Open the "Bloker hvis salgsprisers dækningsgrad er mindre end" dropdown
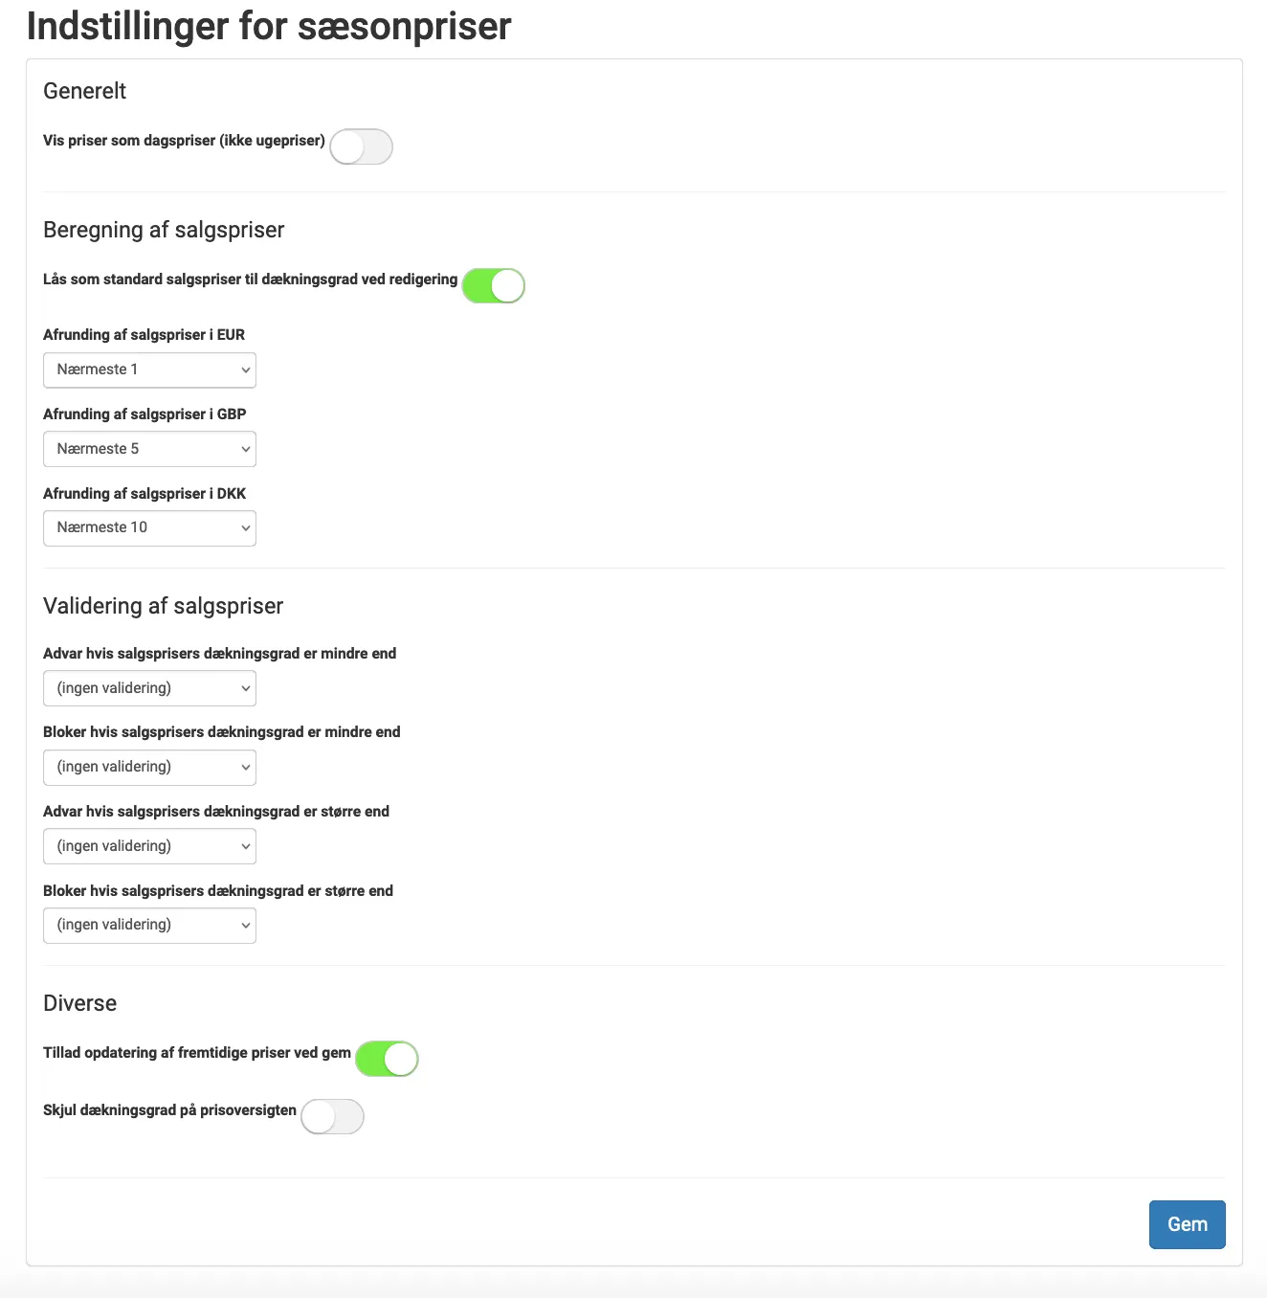Image resolution: width=1267 pixels, height=1298 pixels. click(149, 767)
